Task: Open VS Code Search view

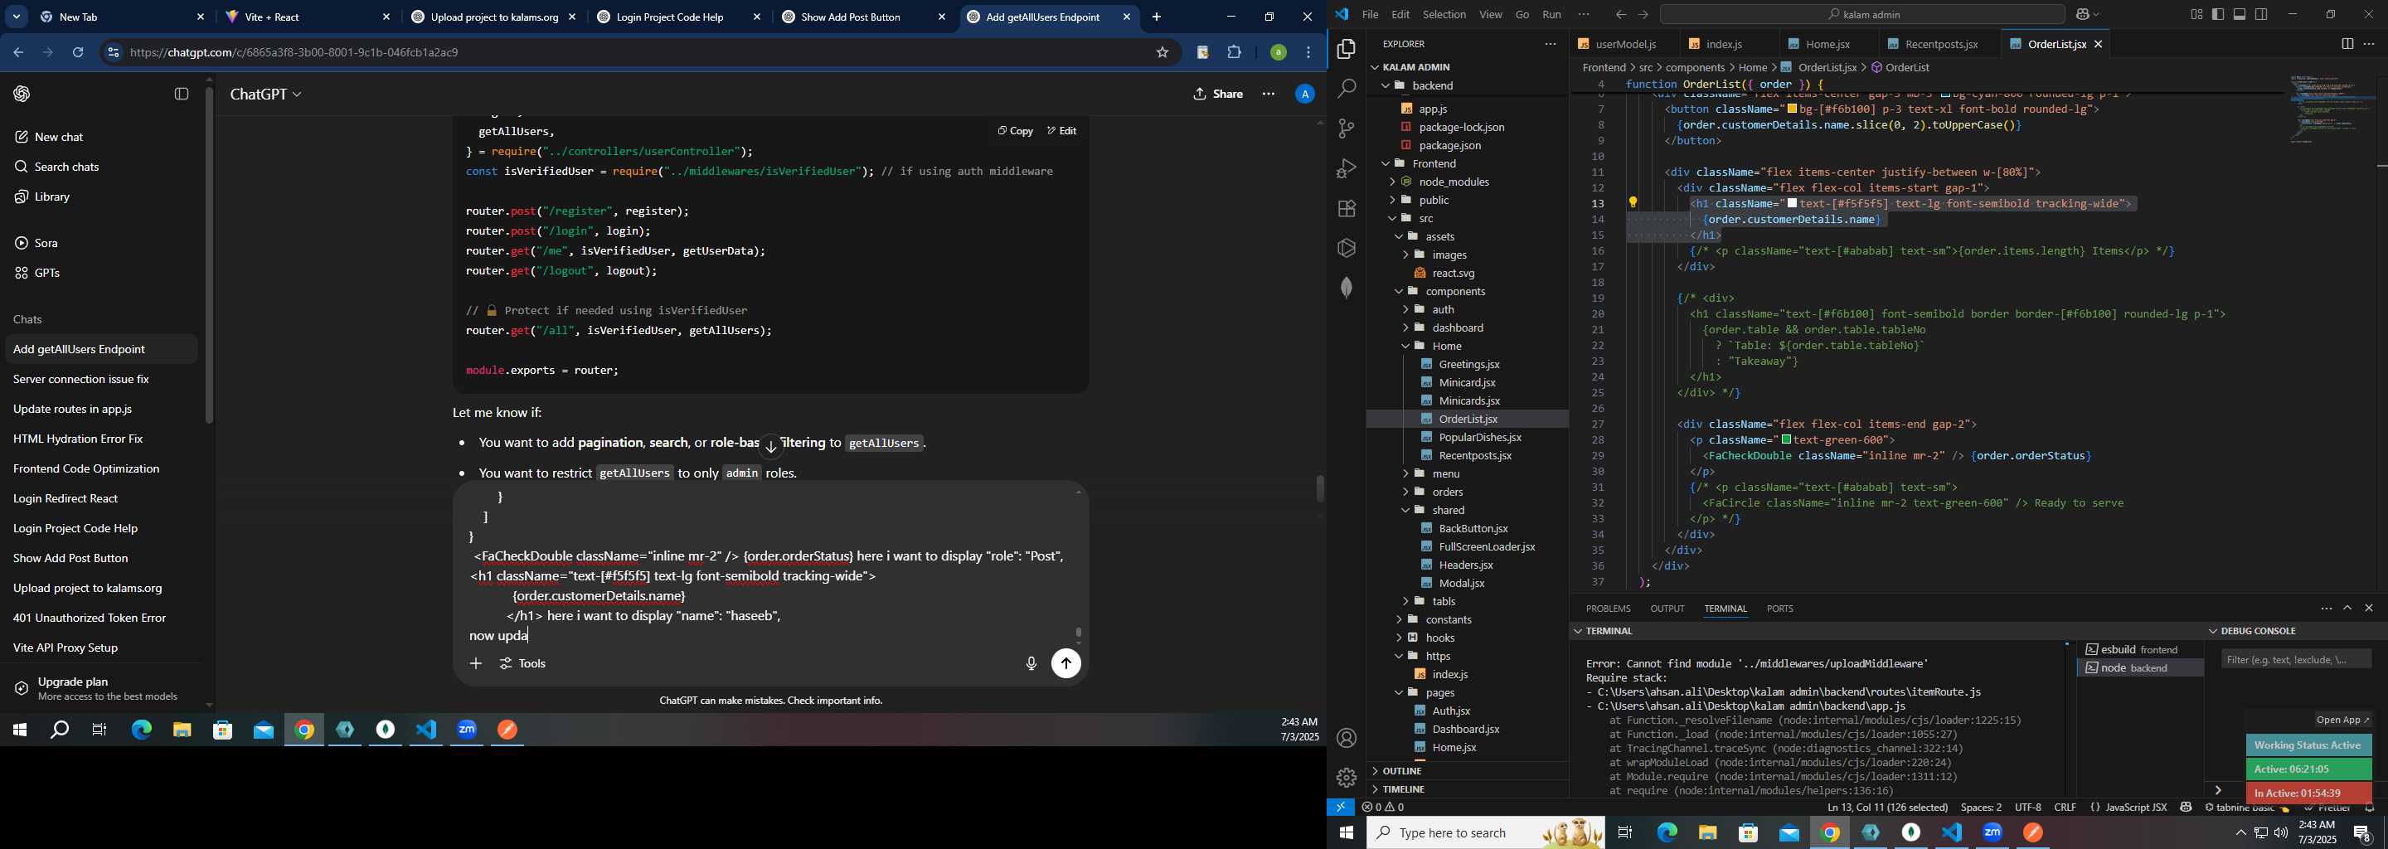Action: (1346, 89)
